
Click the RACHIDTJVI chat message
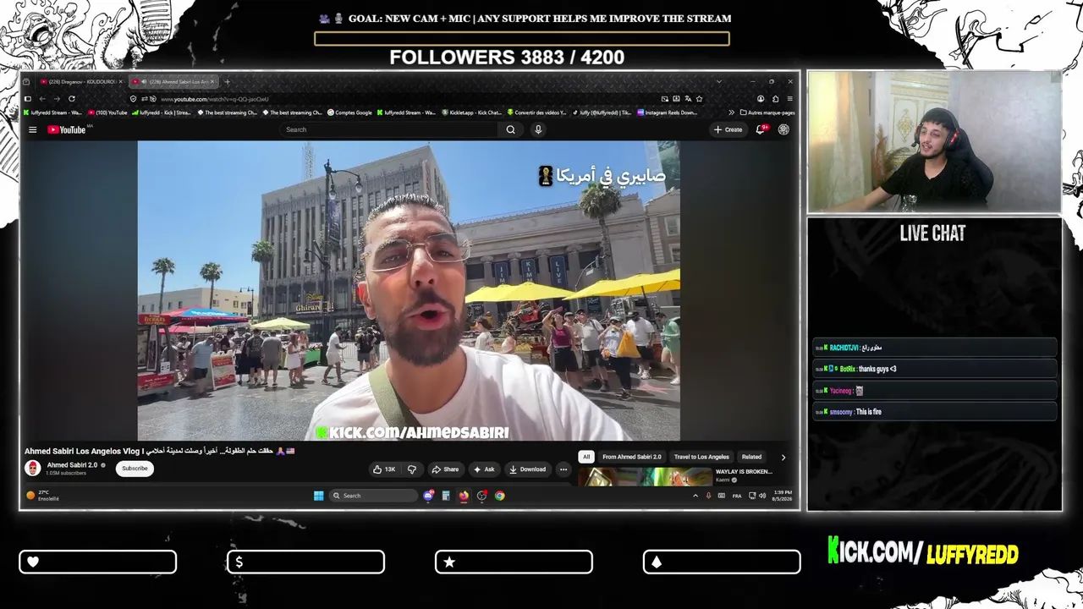tap(935, 348)
